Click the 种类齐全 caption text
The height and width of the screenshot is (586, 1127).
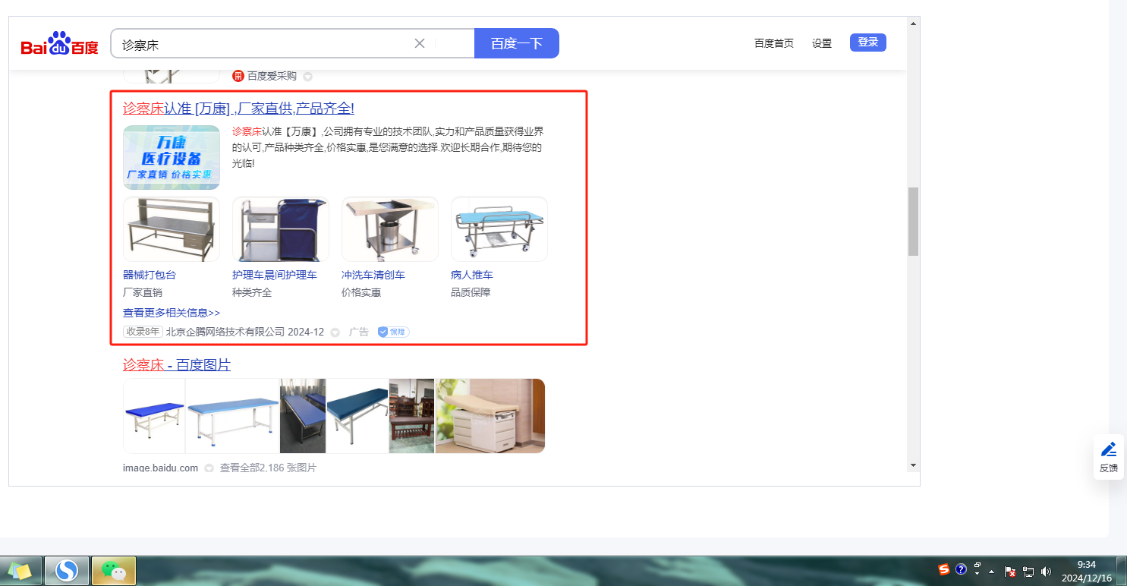252,292
